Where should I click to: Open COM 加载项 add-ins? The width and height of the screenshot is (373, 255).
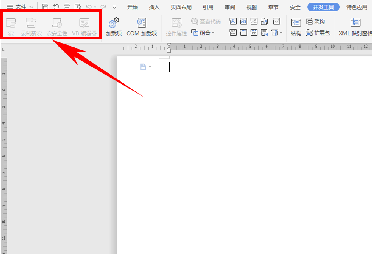pyautogui.click(x=142, y=27)
